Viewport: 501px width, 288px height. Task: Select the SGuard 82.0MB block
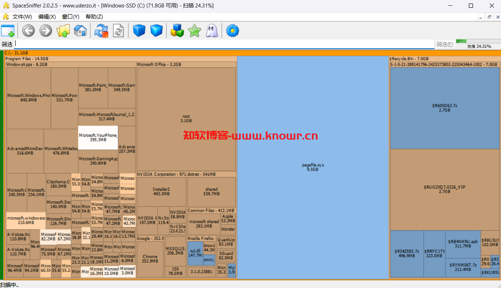[226, 256]
